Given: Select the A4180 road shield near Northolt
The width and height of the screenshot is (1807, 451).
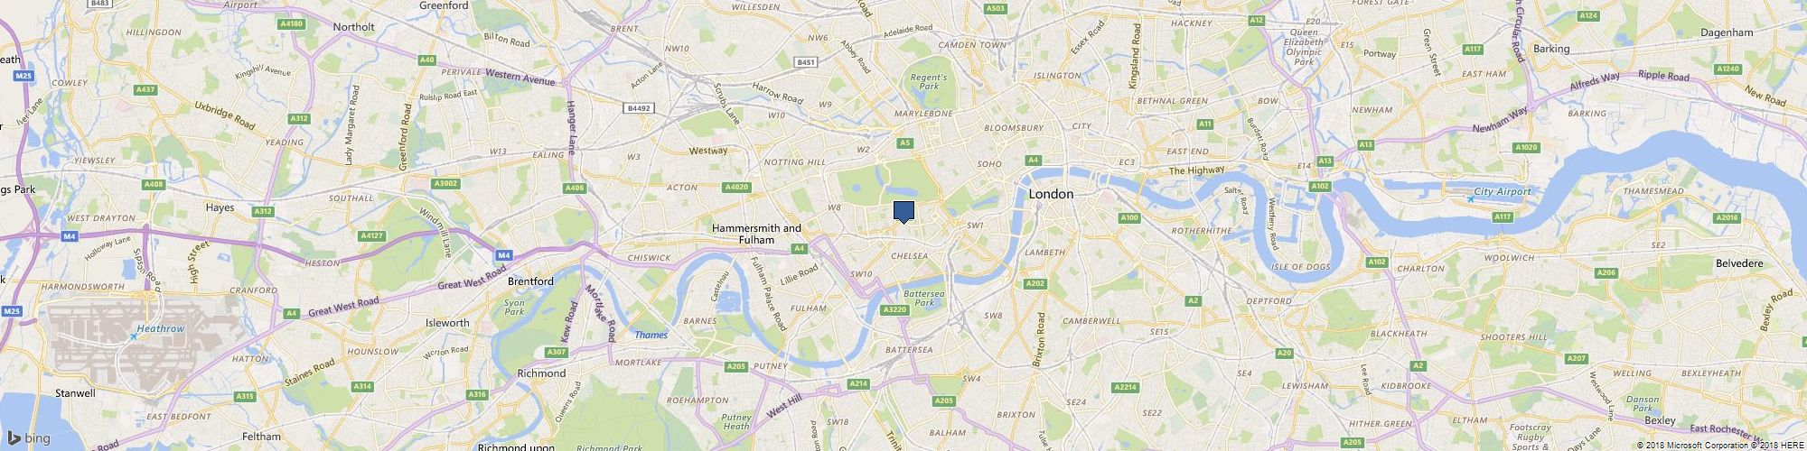Looking at the screenshot, I should coord(292,24).
